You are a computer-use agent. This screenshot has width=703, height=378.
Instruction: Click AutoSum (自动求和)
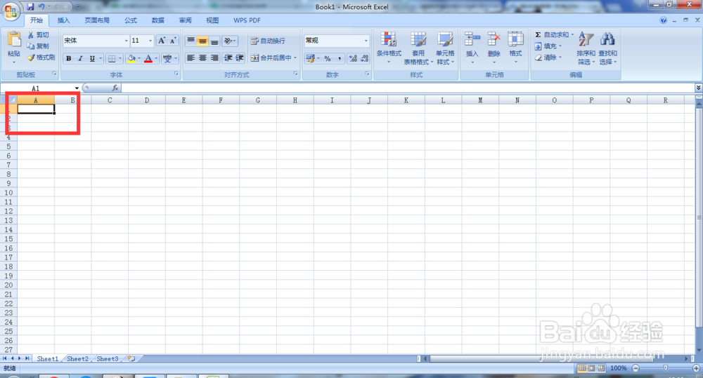554,34
